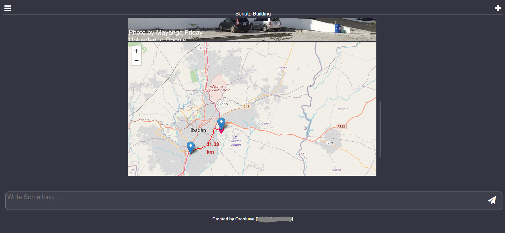Click the blue marker near Akobo
This screenshot has width=505, height=233.
point(221,123)
